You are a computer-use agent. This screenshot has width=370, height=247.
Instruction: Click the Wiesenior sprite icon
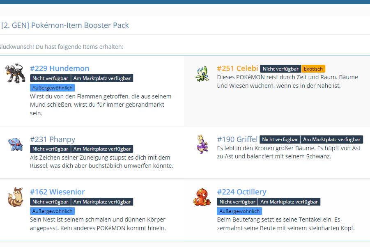pyautogui.click(x=15, y=197)
